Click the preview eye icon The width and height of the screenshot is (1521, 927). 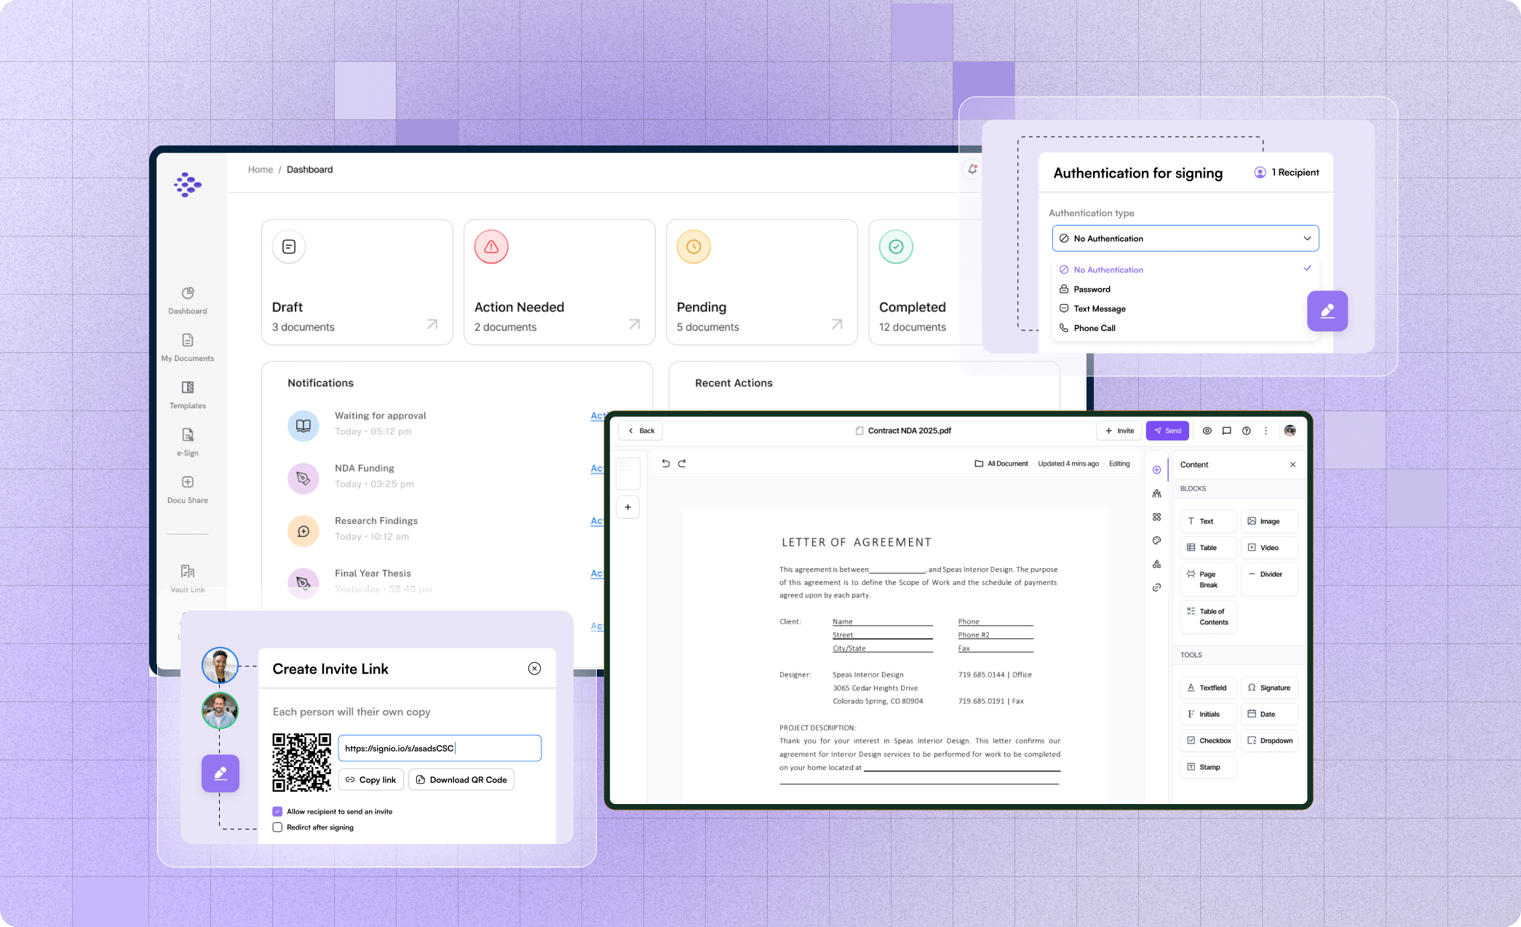point(1207,431)
